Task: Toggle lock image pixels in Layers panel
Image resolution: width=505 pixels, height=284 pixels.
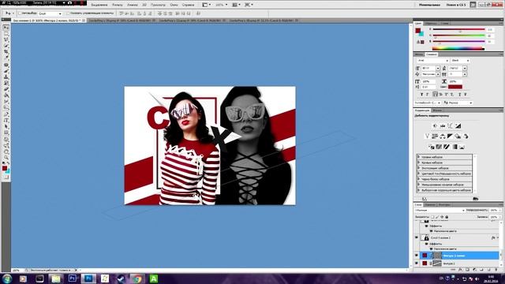Action: coord(437,217)
